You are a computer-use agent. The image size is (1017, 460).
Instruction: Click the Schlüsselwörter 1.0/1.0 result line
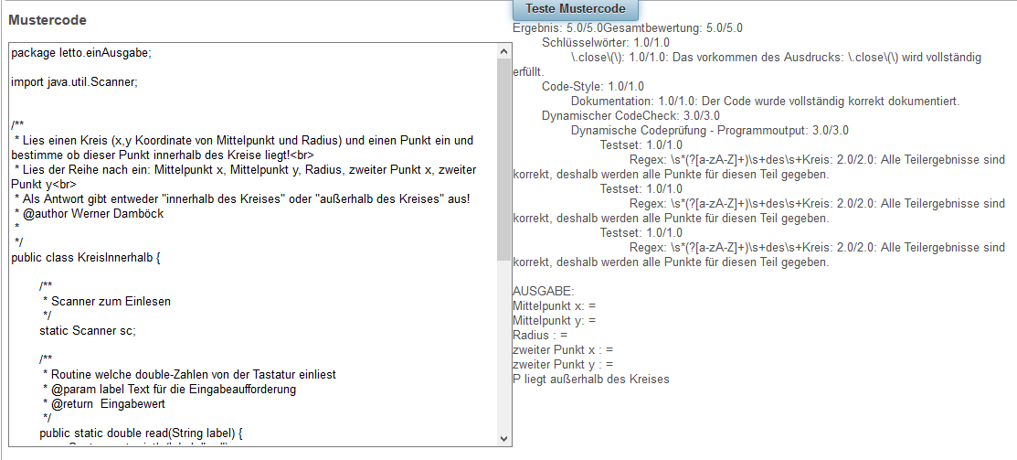click(606, 43)
